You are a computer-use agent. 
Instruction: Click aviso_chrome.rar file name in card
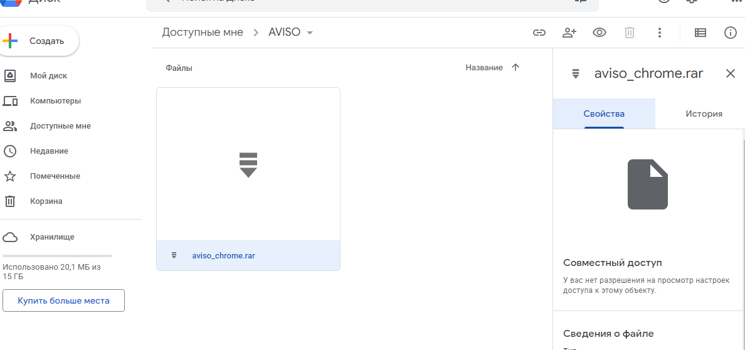(223, 255)
